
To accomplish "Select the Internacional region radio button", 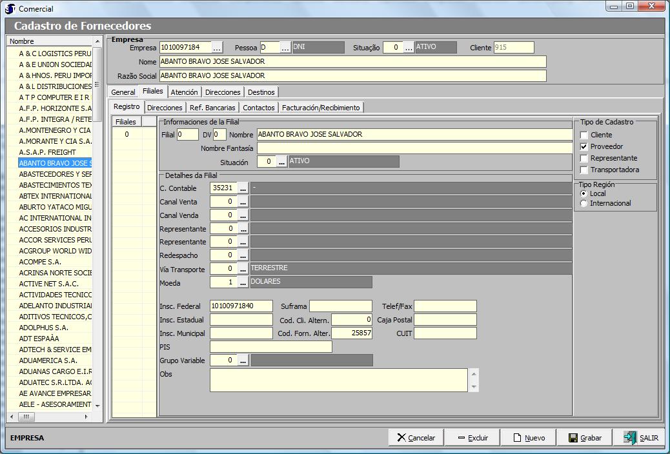I will [x=584, y=204].
